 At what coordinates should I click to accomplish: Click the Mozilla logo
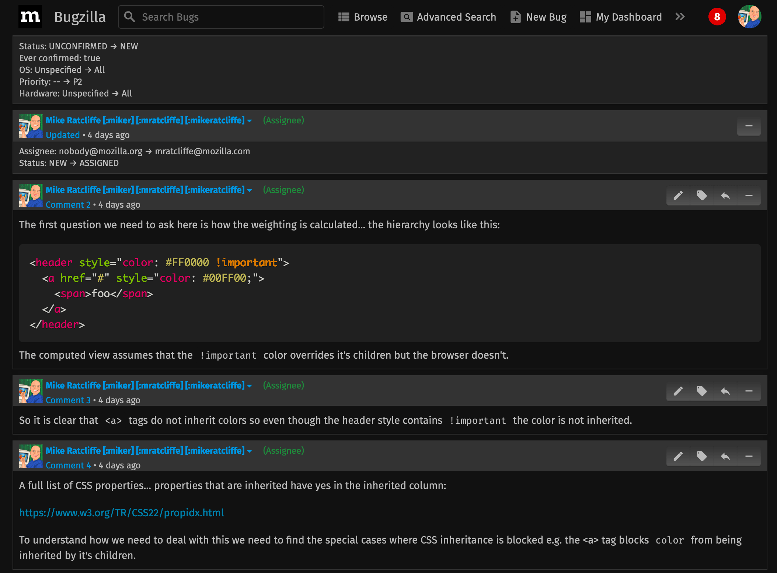click(x=30, y=16)
